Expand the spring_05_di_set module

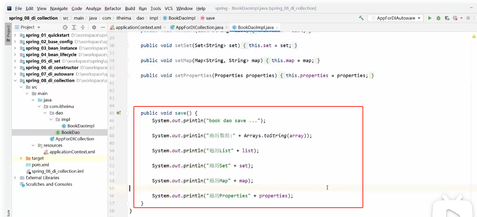tap(15, 61)
